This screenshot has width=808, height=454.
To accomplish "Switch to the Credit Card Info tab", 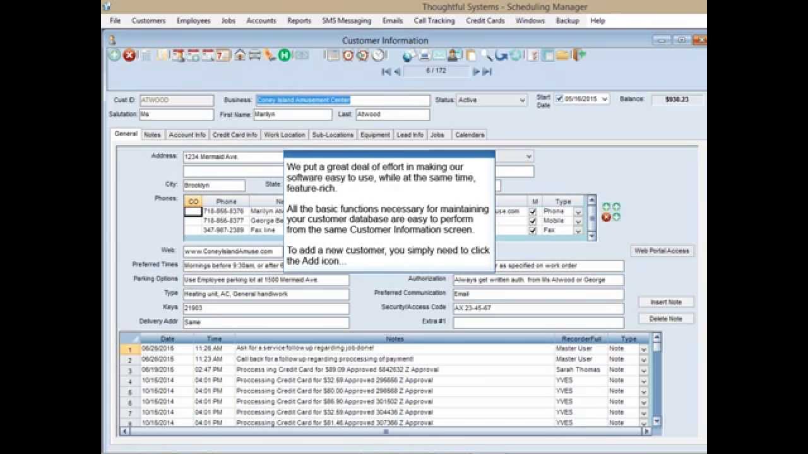I will (x=235, y=135).
